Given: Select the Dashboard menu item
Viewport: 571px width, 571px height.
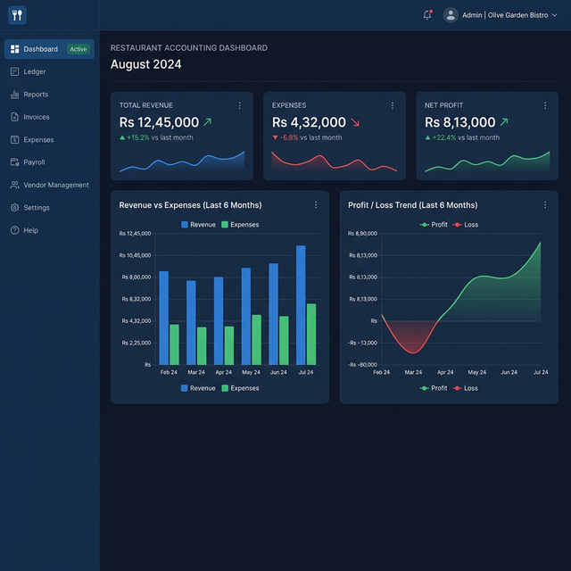Looking at the screenshot, I should coord(50,49).
